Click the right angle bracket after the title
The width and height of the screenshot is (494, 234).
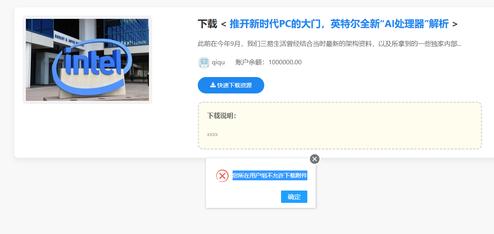coord(455,24)
